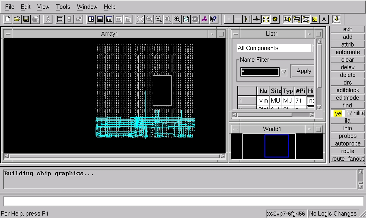Click the Open folder toolbar icon
The image size is (366, 218).
tap(17, 19)
